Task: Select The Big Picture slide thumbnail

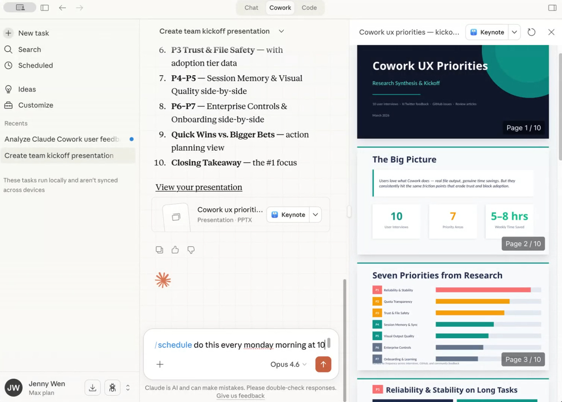Action: point(453,201)
